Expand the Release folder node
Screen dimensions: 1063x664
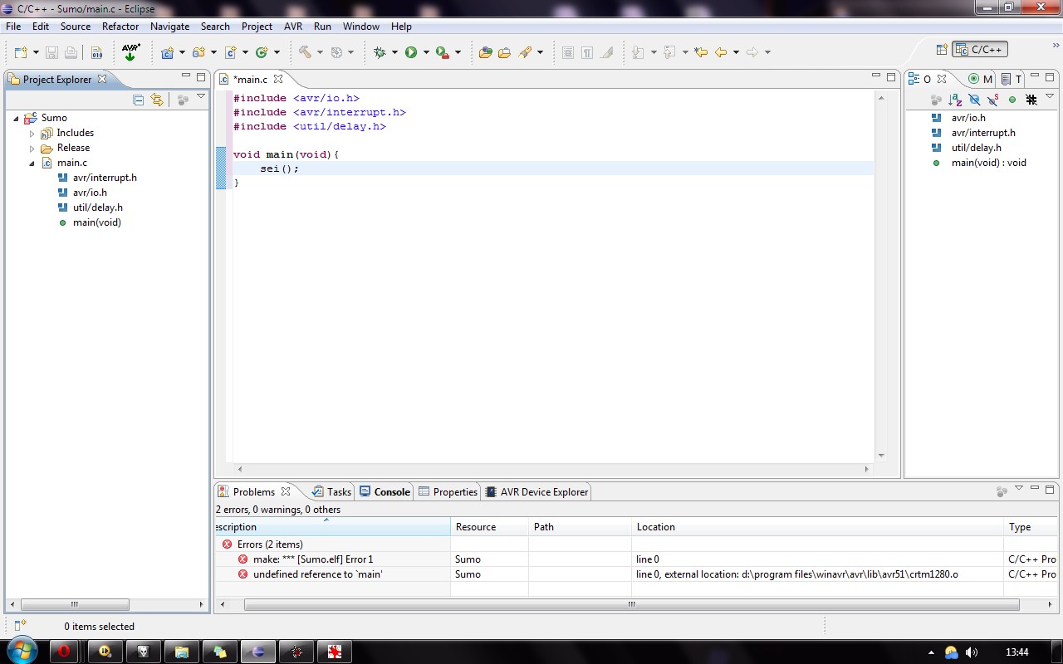coord(32,149)
